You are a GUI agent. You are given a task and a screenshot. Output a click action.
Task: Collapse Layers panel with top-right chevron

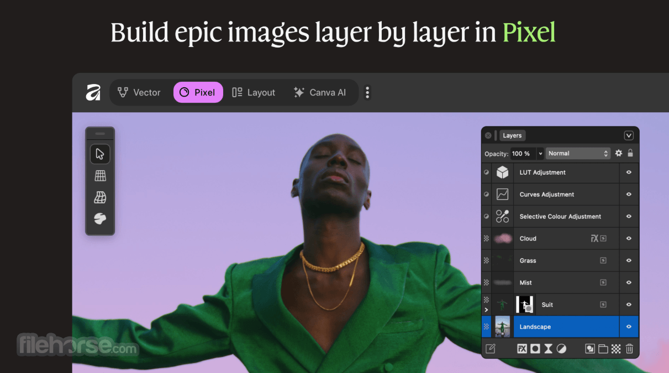629,135
